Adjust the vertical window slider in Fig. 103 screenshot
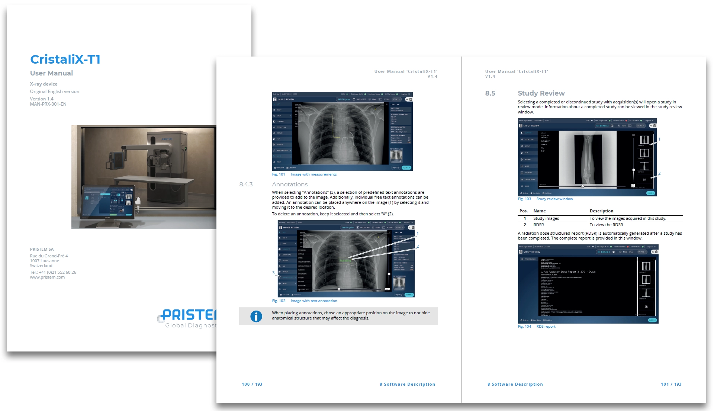The height and width of the screenshot is (411, 714). pos(634,170)
